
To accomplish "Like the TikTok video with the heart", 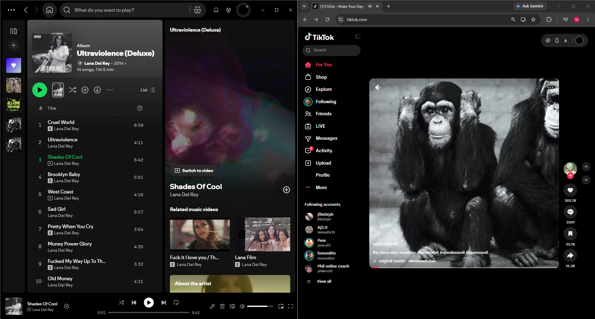I will pyautogui.click(x=570, y=190).
